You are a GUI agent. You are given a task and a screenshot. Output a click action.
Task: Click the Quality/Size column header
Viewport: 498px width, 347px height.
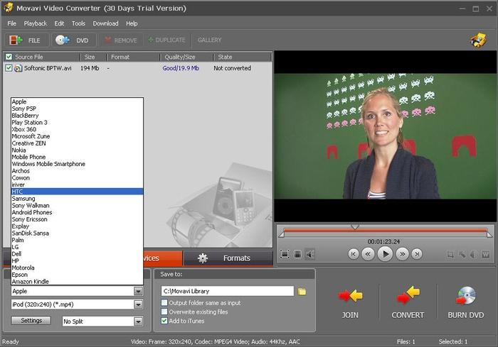coord(186,57)
